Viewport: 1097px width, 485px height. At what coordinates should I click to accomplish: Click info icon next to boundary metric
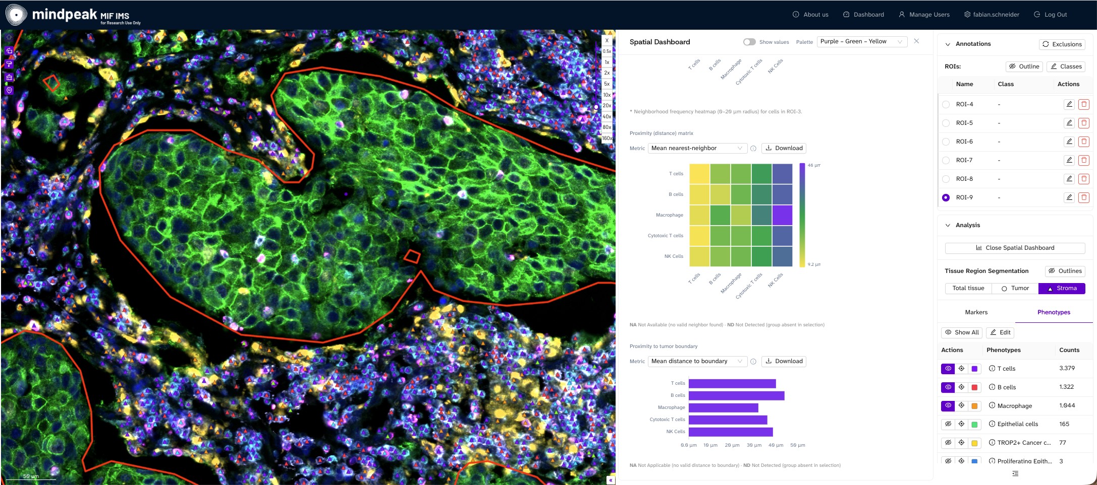coord(753,361)
